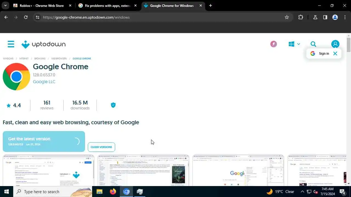Click the taskbar search box
Viewport: 351px width, 197px height.
tap(53, 192)
